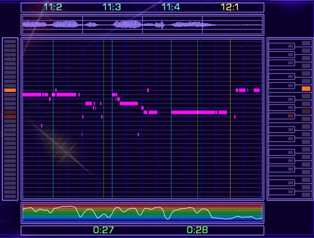Jump to the 11:3 measure marker
The image size is (314, 238).
pos(112,7)
